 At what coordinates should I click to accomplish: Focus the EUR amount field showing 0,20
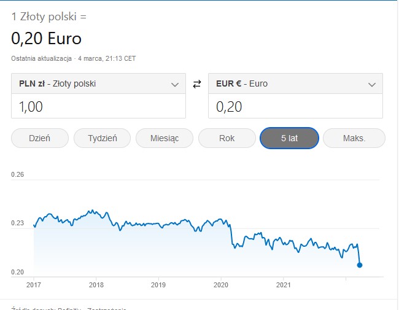pos(295,107)
